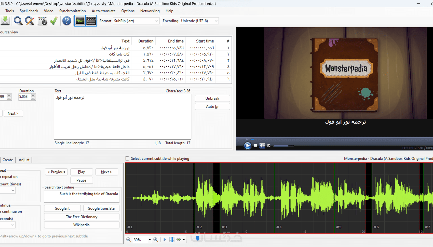Click Next > beside the text box
This screenshot has width=433, height=247.
(x=13, y=113)
